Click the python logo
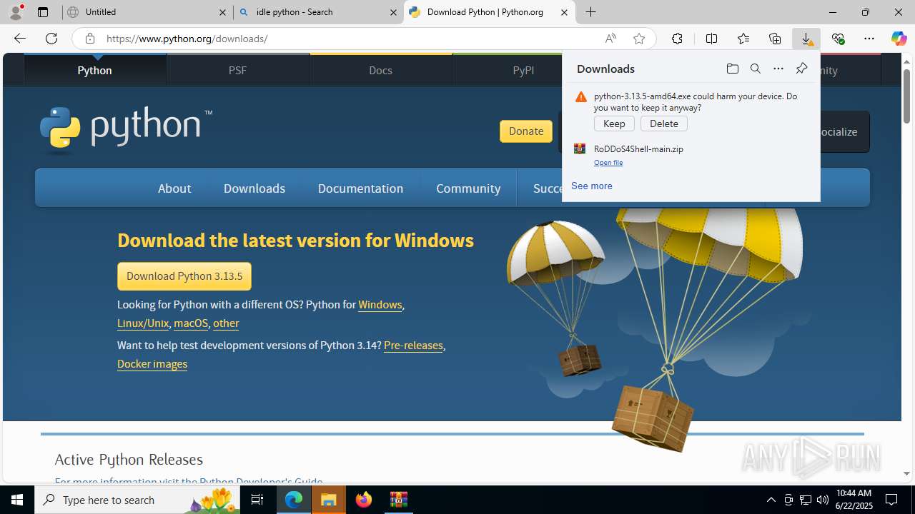The image size is (915, 514). (126, 130)
